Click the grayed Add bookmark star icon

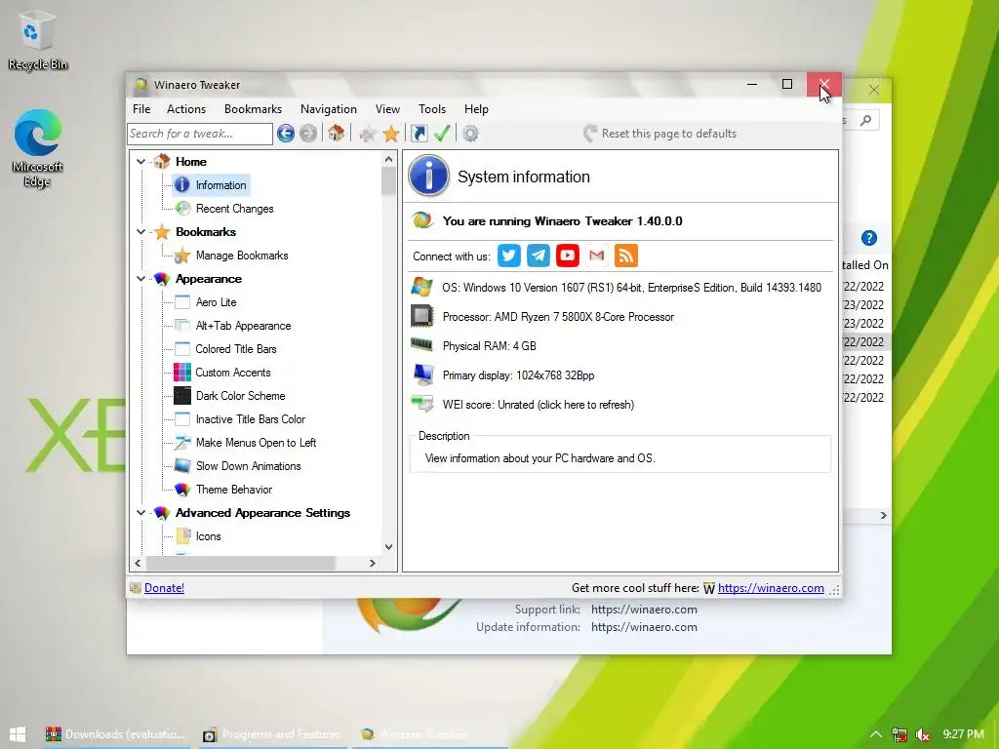[x=368, y=134]
